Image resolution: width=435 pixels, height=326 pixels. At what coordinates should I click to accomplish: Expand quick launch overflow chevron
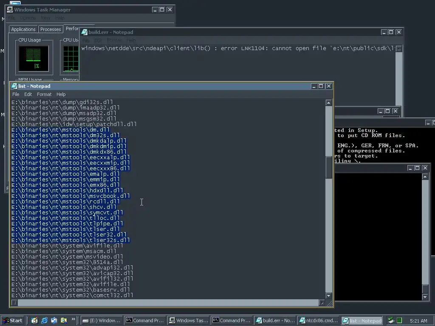pyautogui.click(x=73, y=319)
